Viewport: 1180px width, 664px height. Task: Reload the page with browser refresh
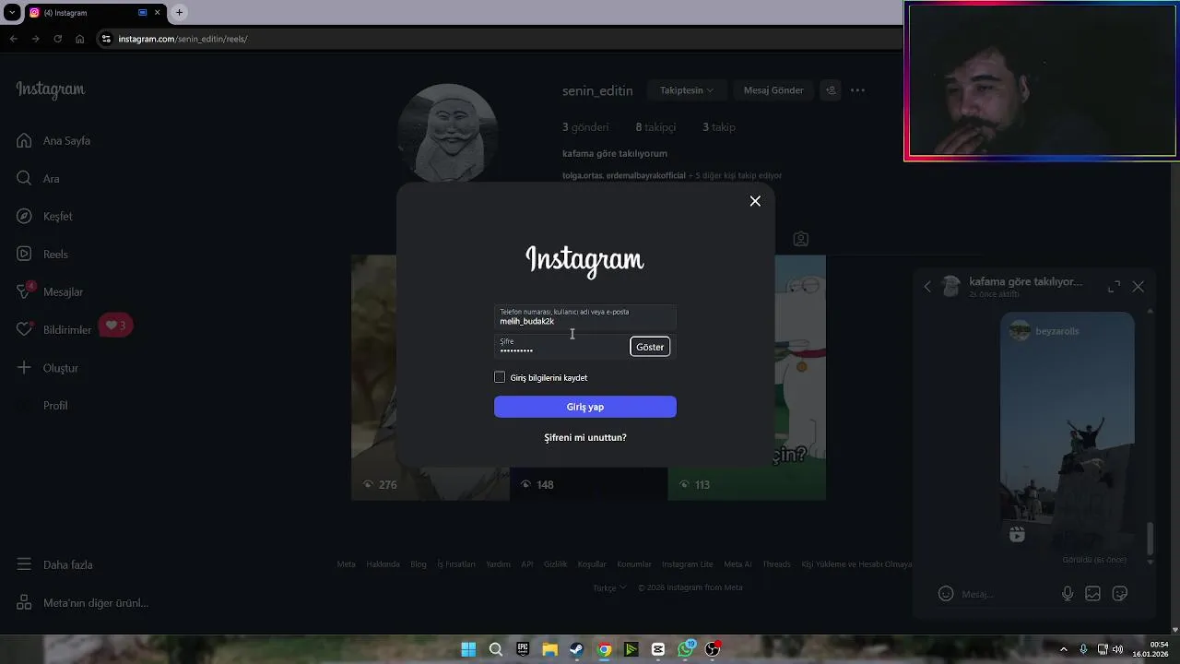57,39
